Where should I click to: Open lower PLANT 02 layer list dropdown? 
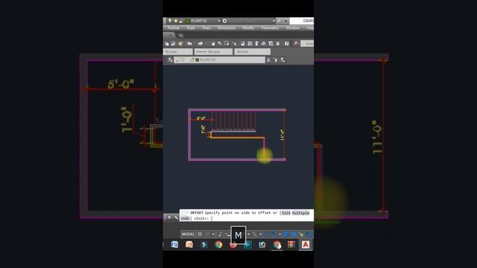tap(219, 60)
